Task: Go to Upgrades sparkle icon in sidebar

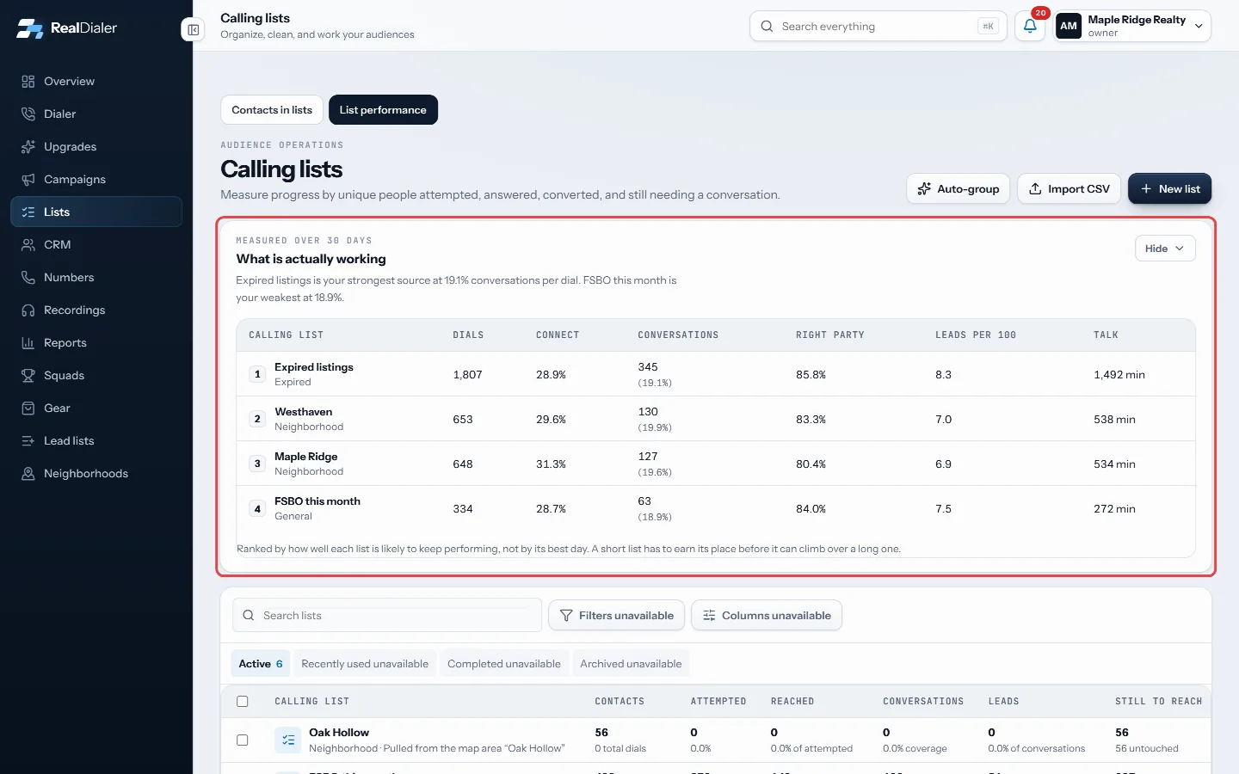Action: pyautogui.click(x=28, y=146)
